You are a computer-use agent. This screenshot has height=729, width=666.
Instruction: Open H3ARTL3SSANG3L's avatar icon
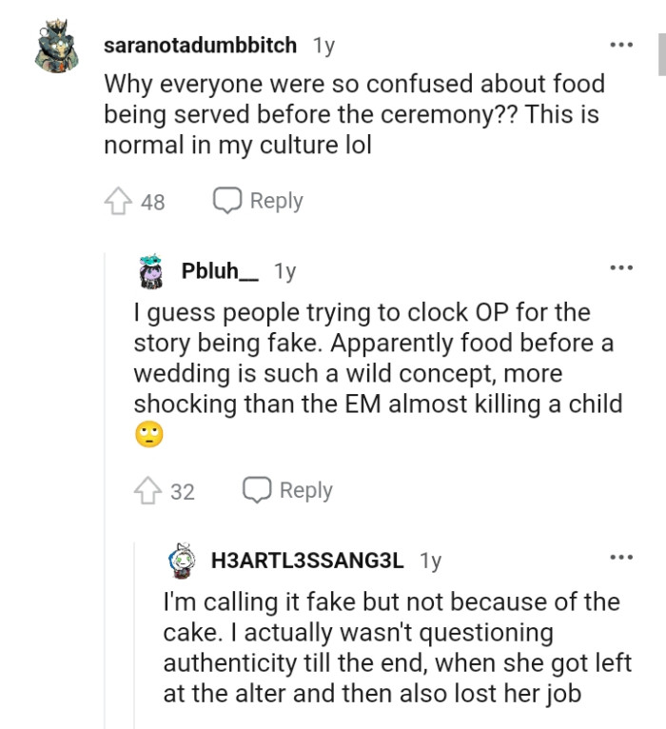pos(182,561)
